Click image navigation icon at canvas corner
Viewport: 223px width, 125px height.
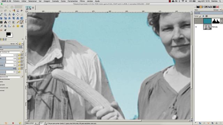(x=192, y=120)
